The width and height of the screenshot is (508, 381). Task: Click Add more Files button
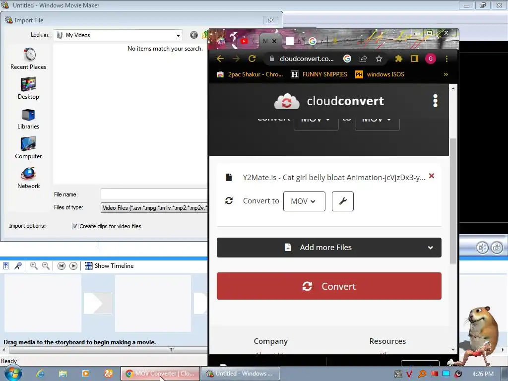point(329,248)
